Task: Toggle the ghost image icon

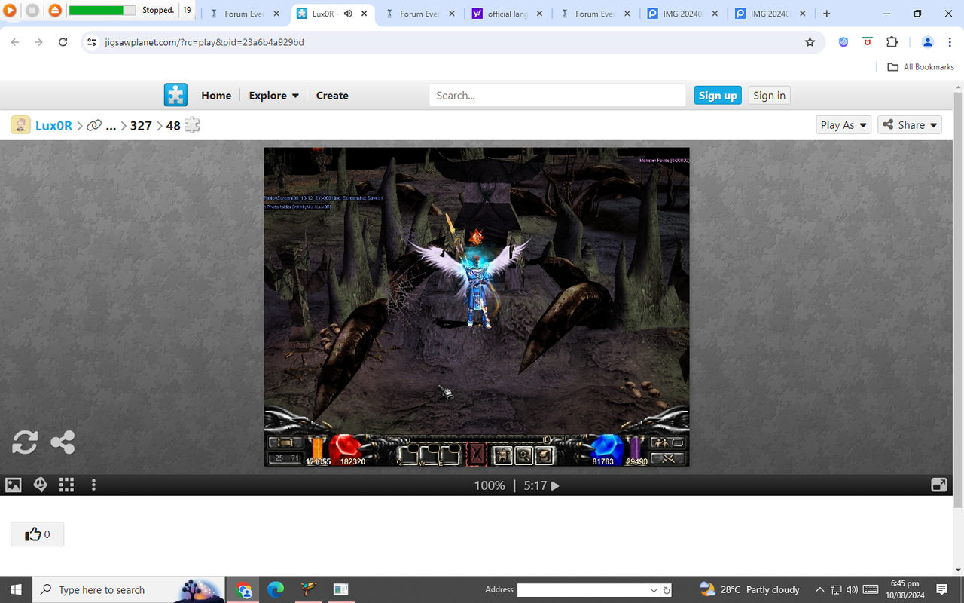Action: point(41,485)
